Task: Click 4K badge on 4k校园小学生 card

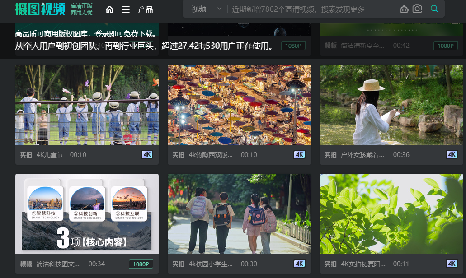Action: tap(299, 264)
